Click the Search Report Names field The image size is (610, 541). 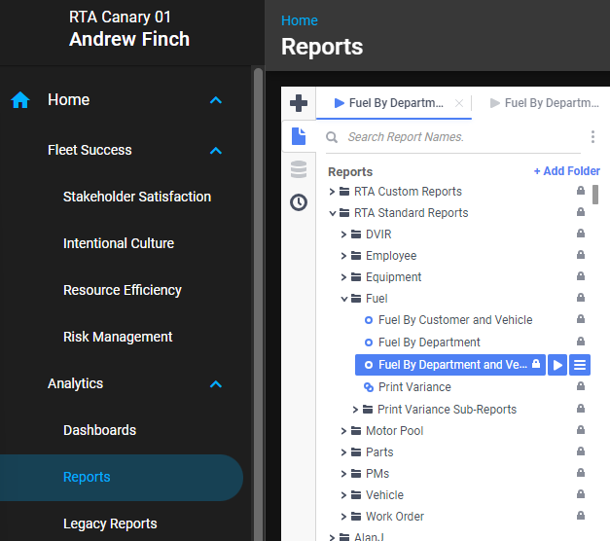tap(457, 137)
